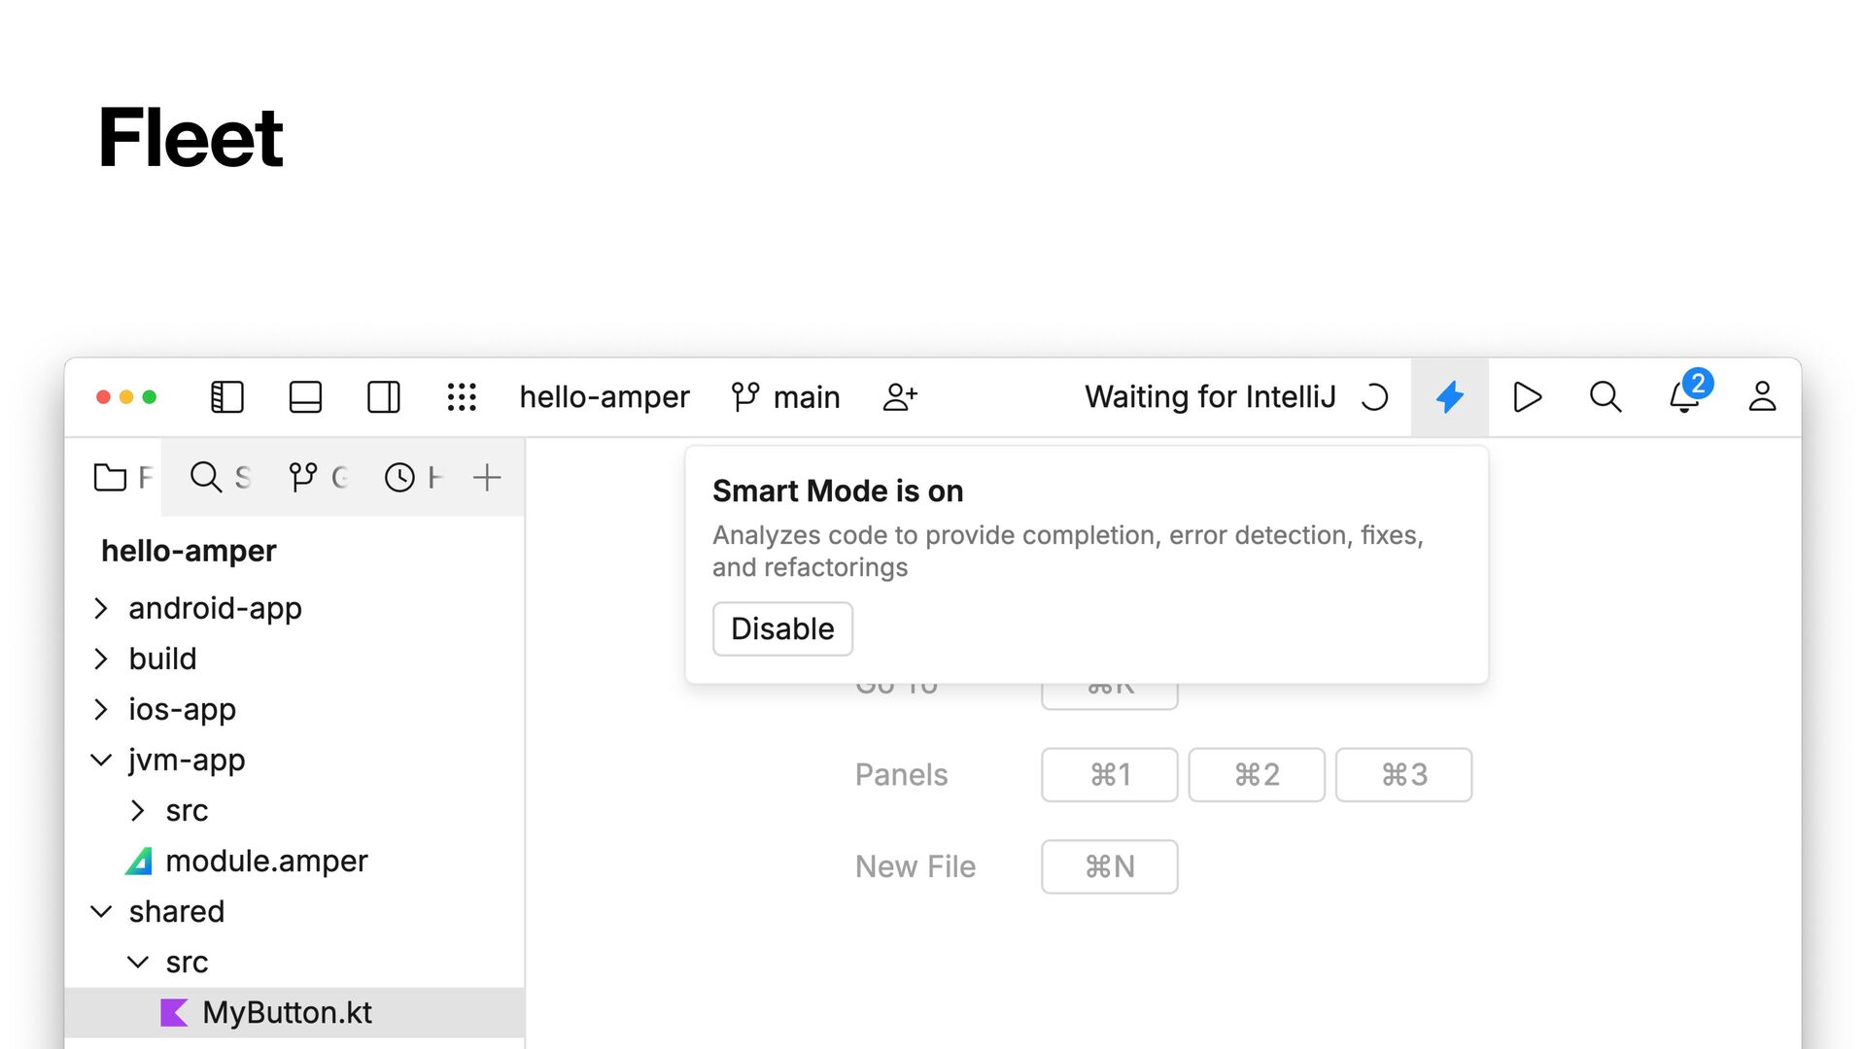Collapse the jvm-app folder
Image resolution: width=1866 pixels, height=1049 pixels.
[101, 760]
